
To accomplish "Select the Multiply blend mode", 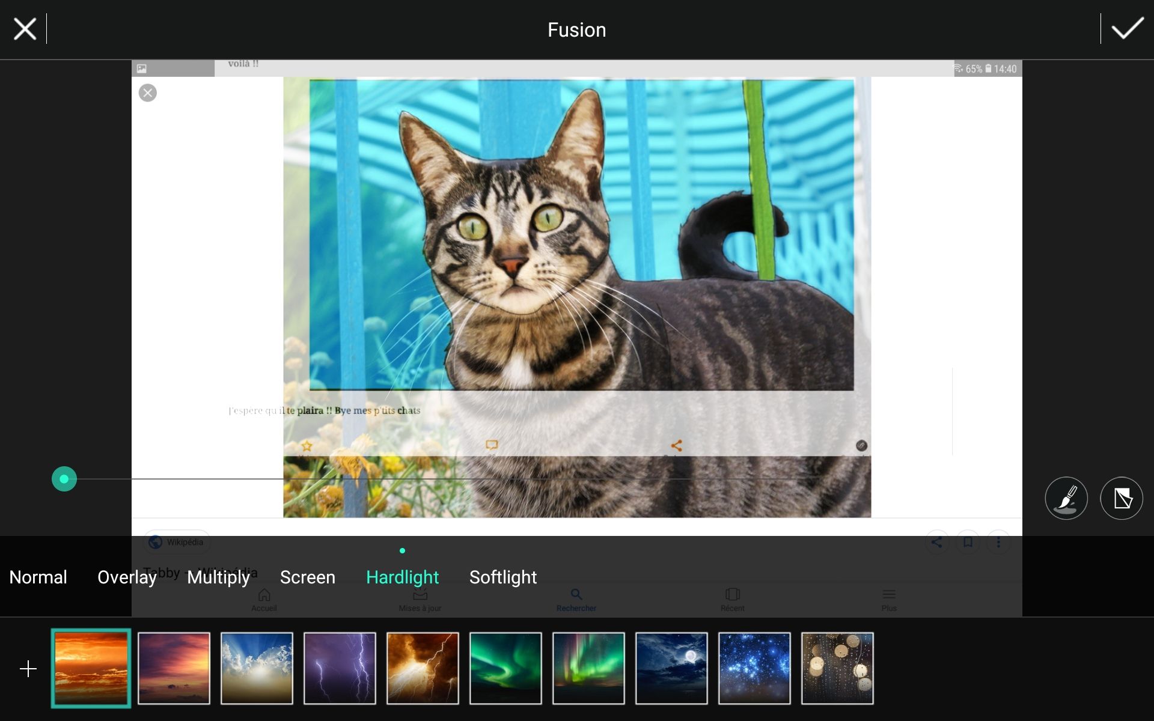I will click(218, 577).
